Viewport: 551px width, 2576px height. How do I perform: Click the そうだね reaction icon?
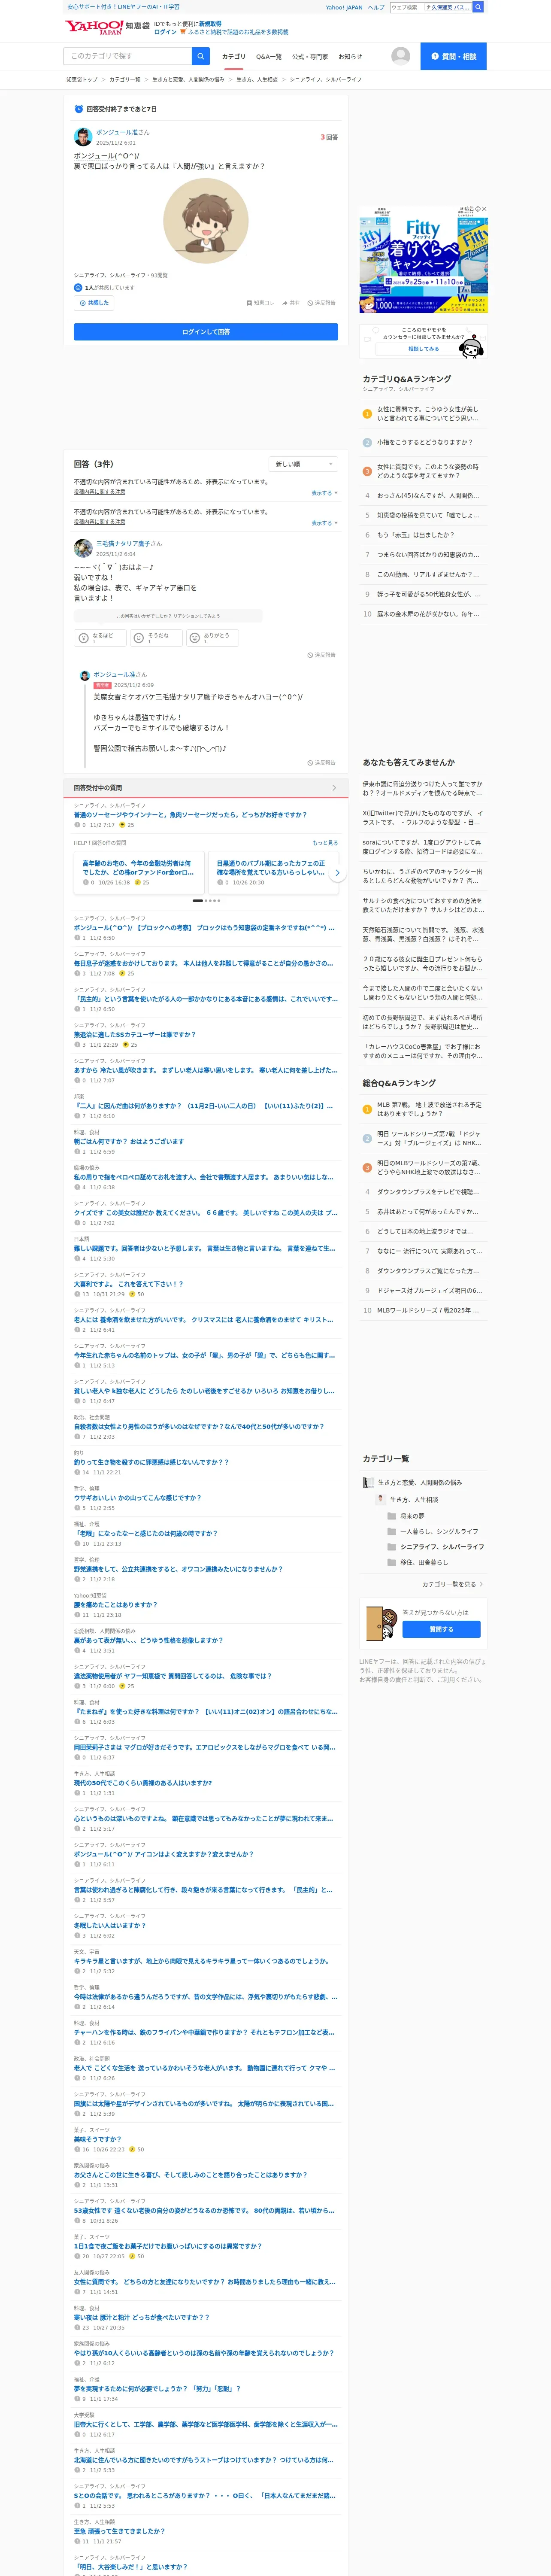click(139, 638)
